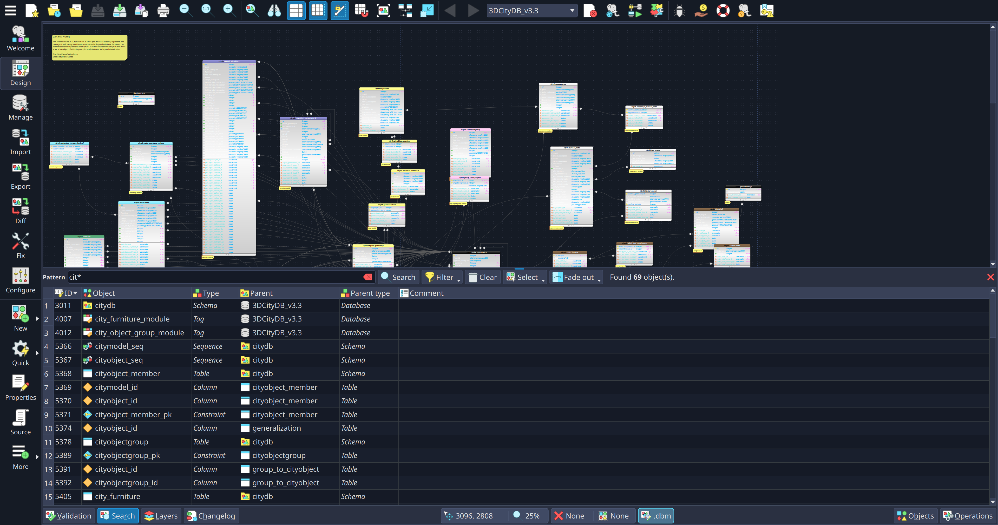
Task: Switch to the Search bottom tab
Action: 118,516
